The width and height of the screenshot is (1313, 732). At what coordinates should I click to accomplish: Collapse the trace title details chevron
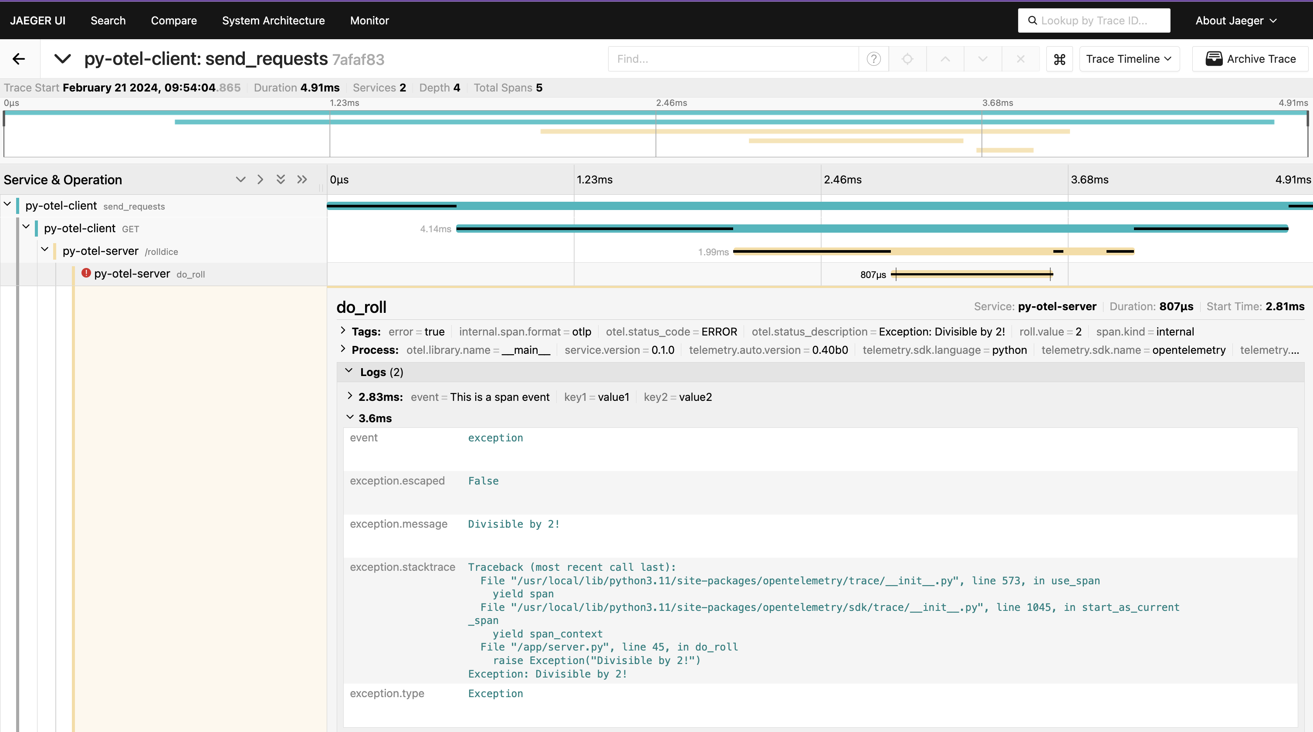click(62, 58)
